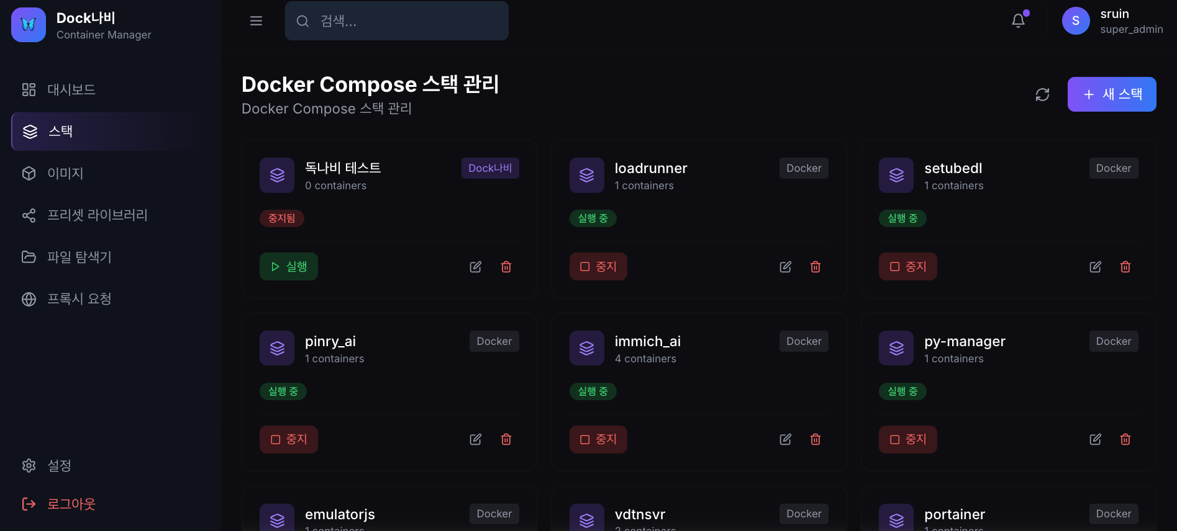Start 독나비 테스트 stack with 실행 button
This screenshot has width=1177, height=531.
pyautogui.click(x=288, y=266)
